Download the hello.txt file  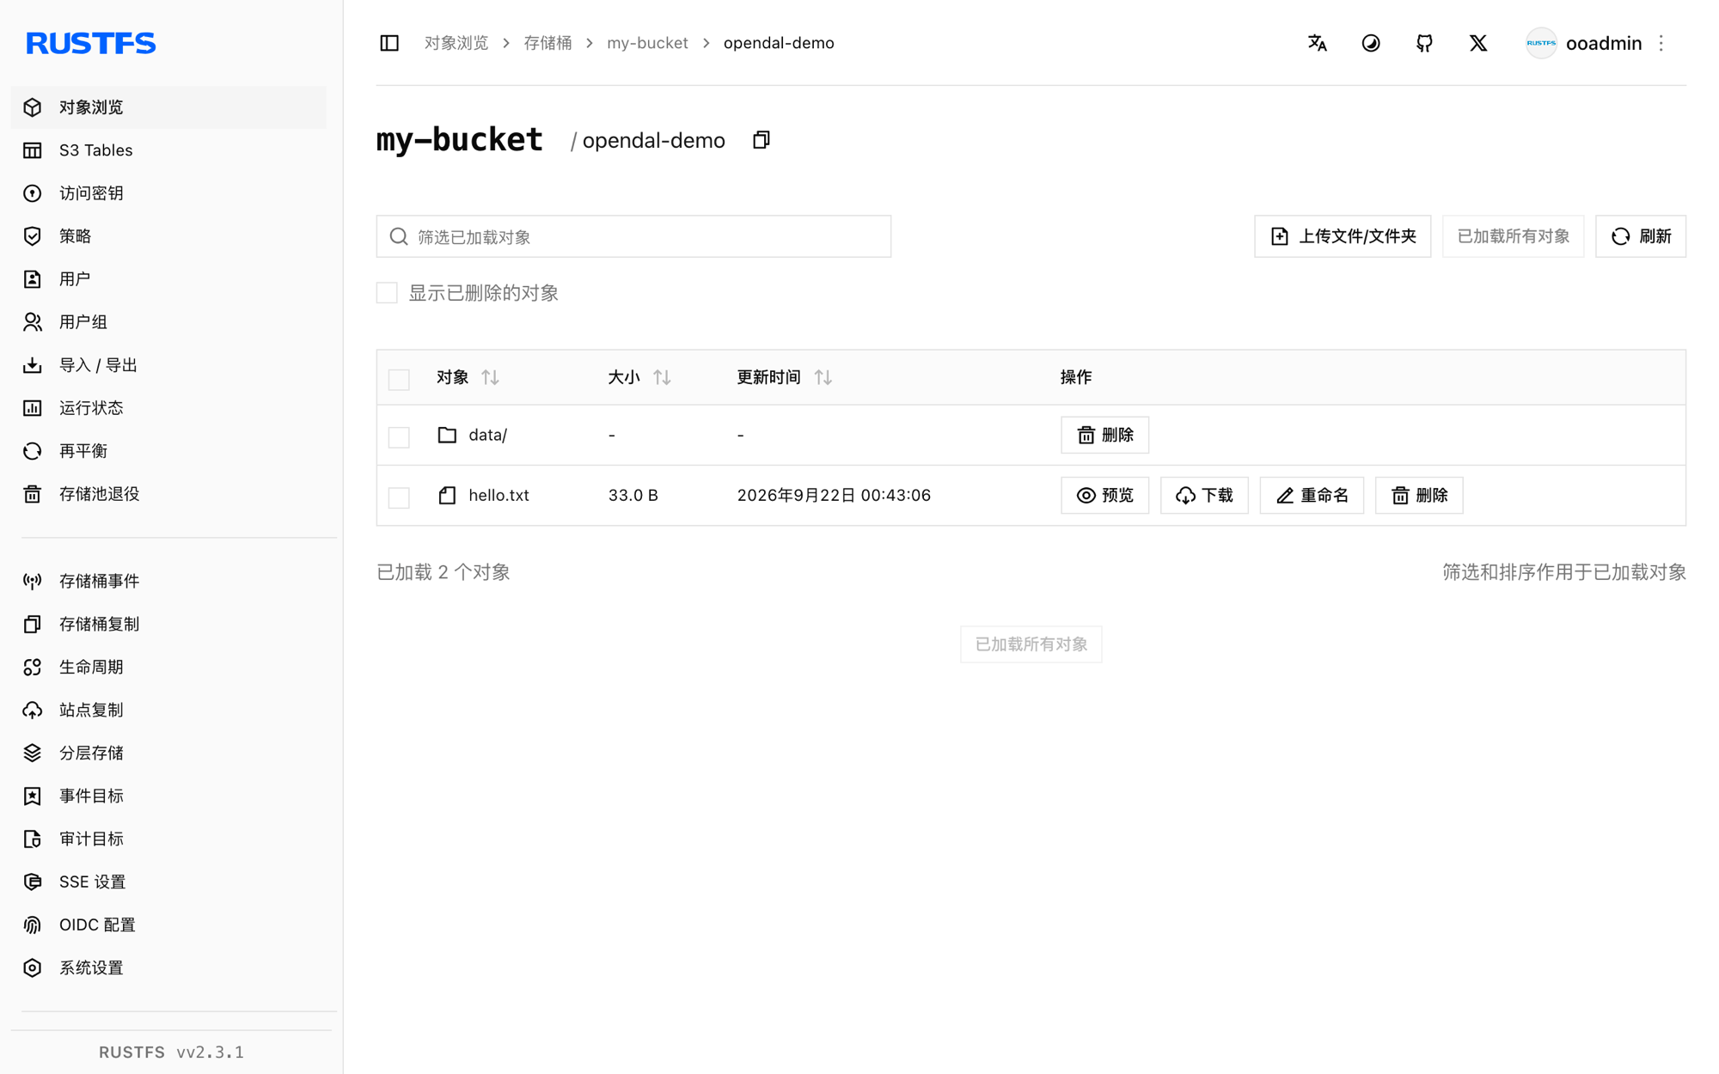pos(1203,495)
